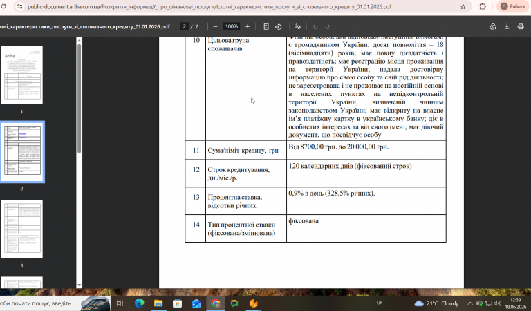Click row number 14 in the table
The image size is (531, 311).
tap(196, 225)
